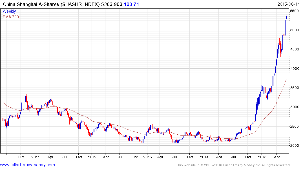Viewport: 303px width, 169px height.
Task: Click the 'EMA 200' indicator label
Action: point(11,17)
